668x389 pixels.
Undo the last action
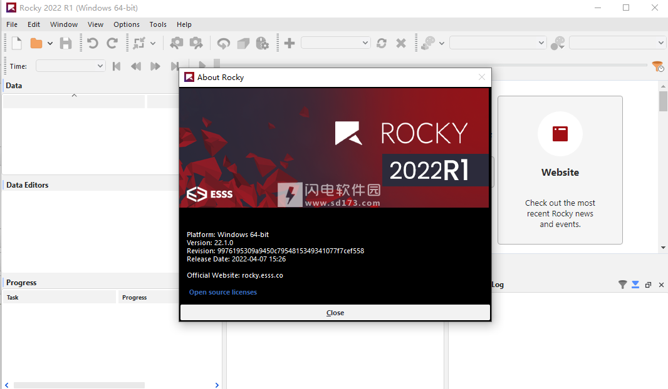[x=93, y=43]
